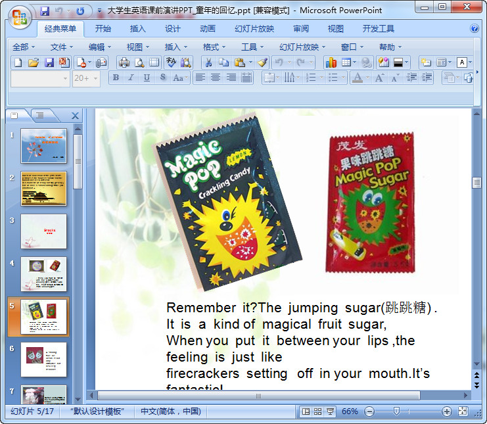
Task: Open Help with the question mark icon
Action: coord(475,28)
